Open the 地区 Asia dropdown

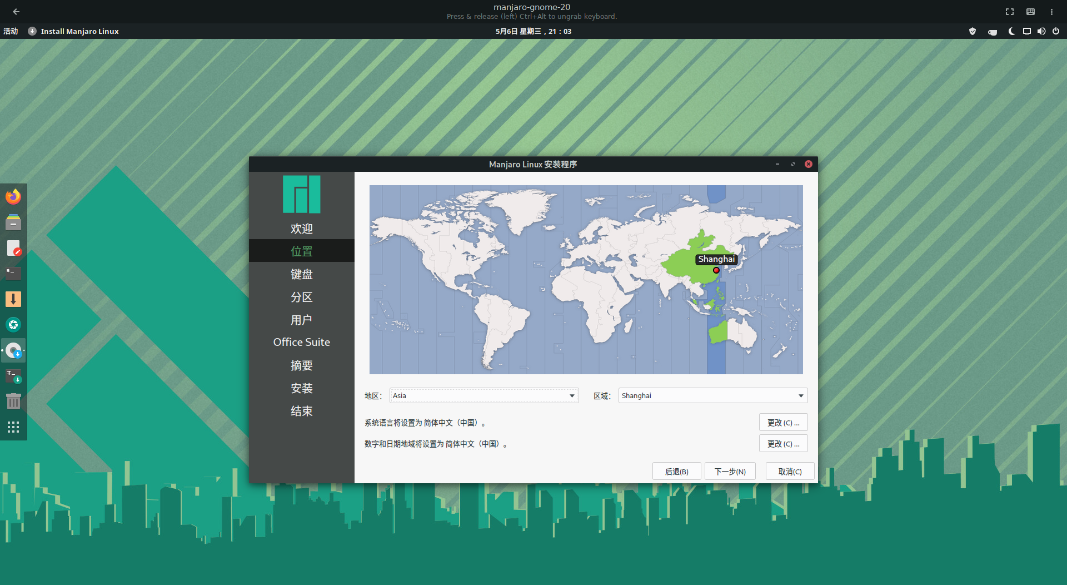484,395
